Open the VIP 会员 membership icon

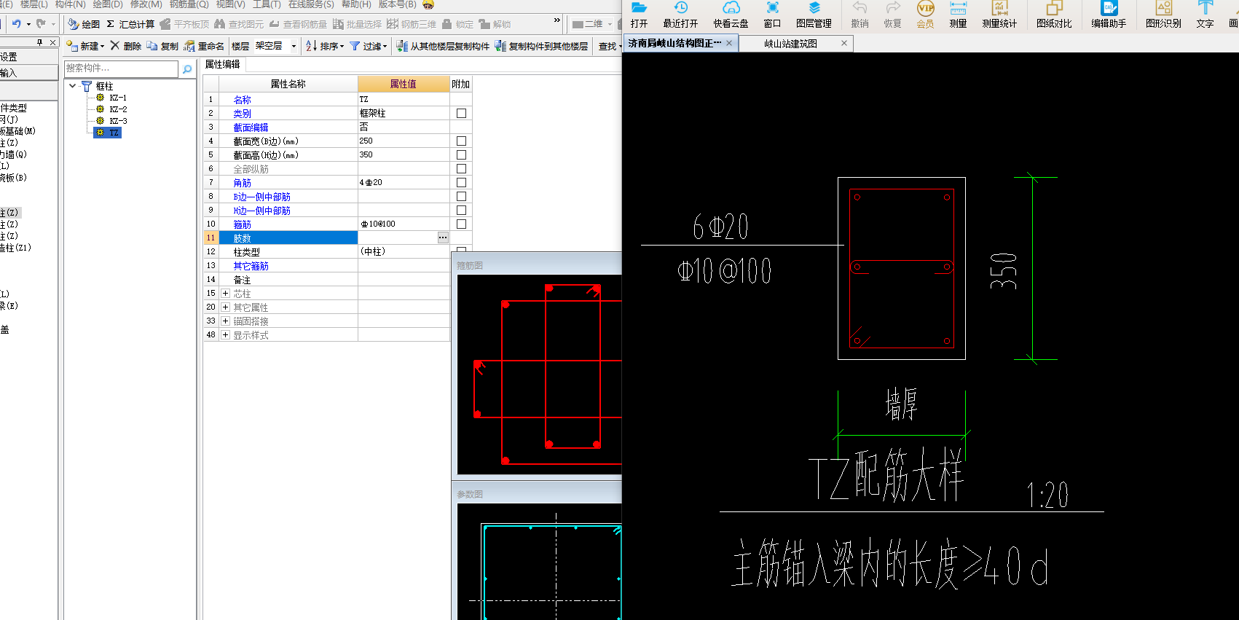925,15
